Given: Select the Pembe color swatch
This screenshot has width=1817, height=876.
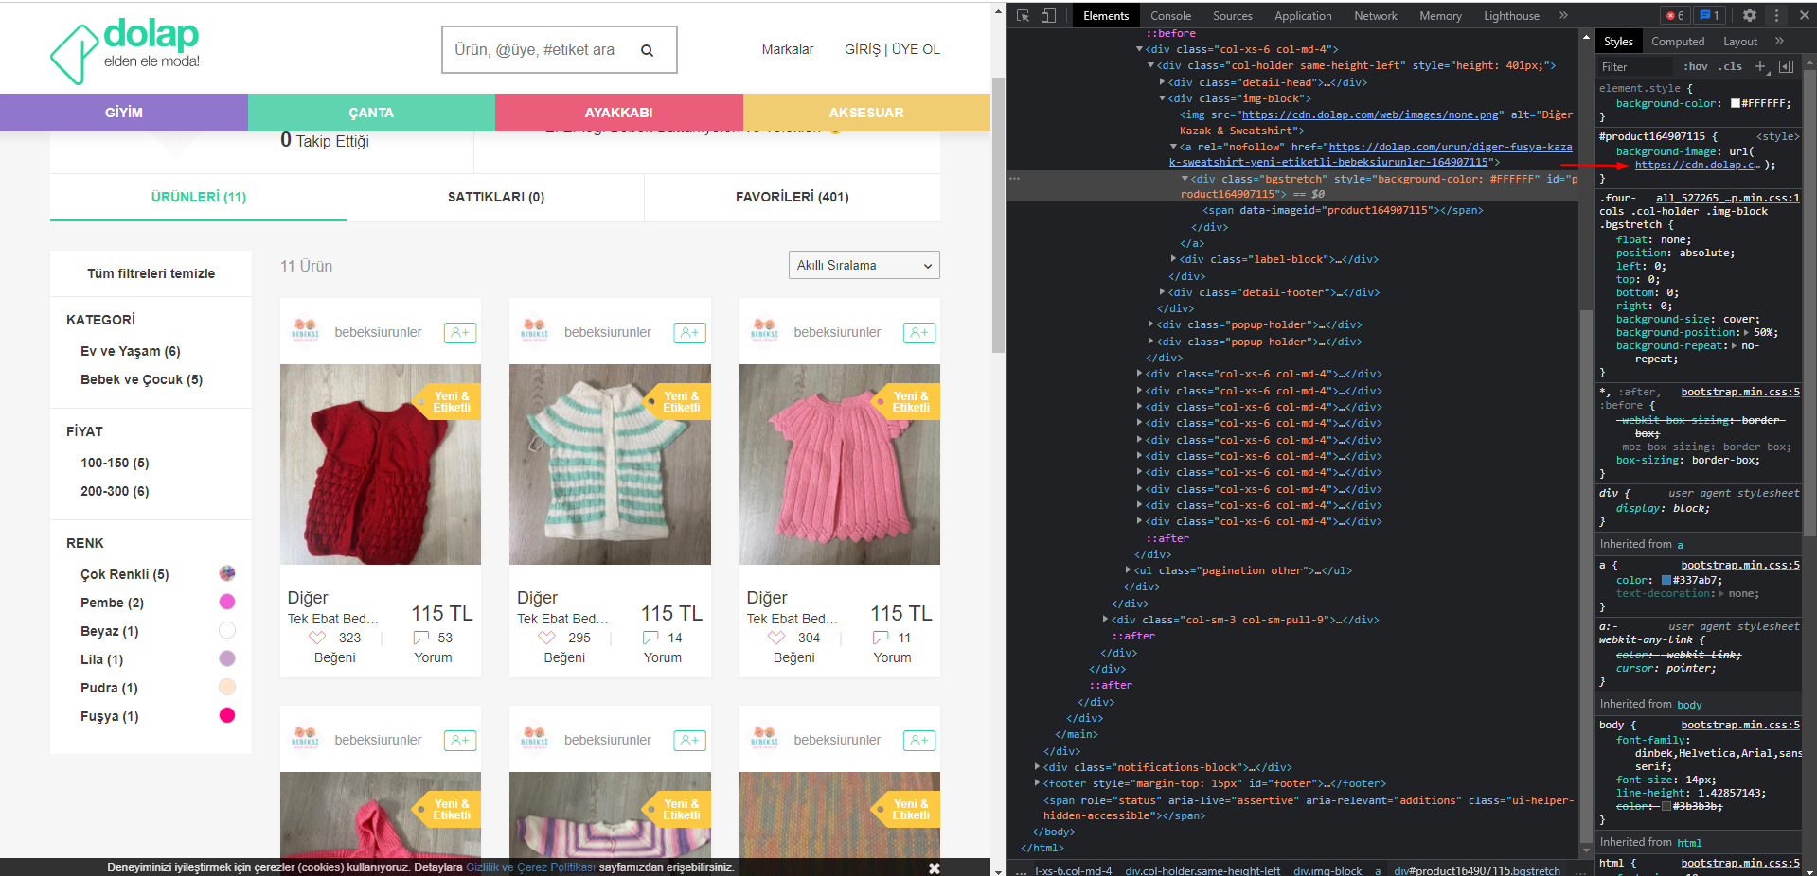Looking at the screenshot, I should [227, 602].
